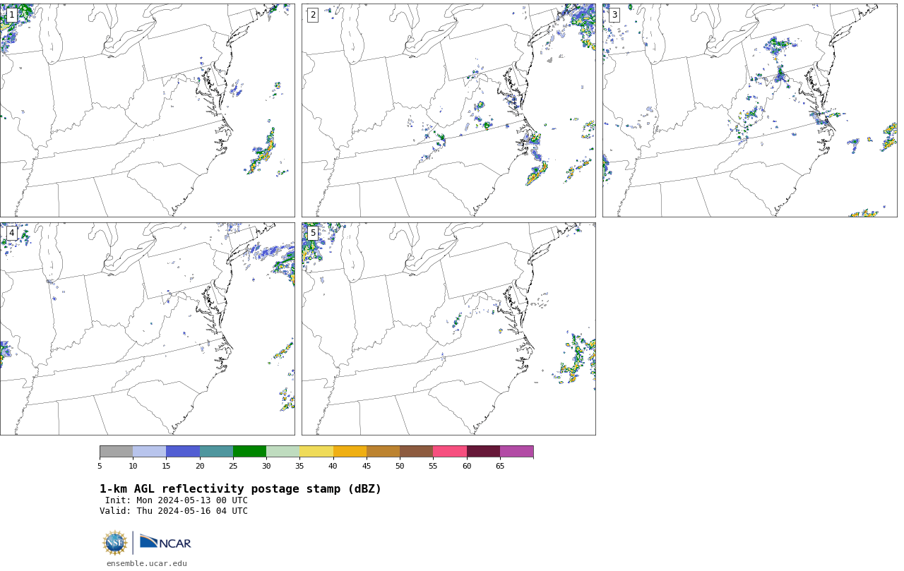
Task: Click the reflectivity postage stamp title
Action: (240, 489)
